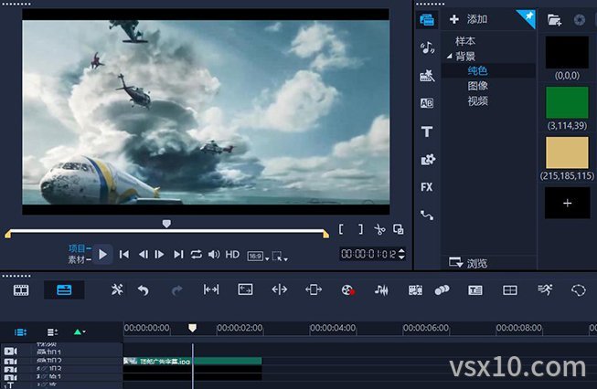The height and width of the screenshot is (389, 597).
Task: Open the record/capture film reel icon
Action: 348,290
